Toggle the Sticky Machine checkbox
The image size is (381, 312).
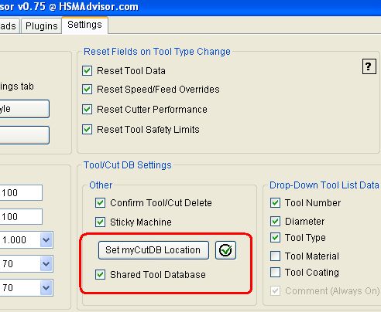coord(100,222)
